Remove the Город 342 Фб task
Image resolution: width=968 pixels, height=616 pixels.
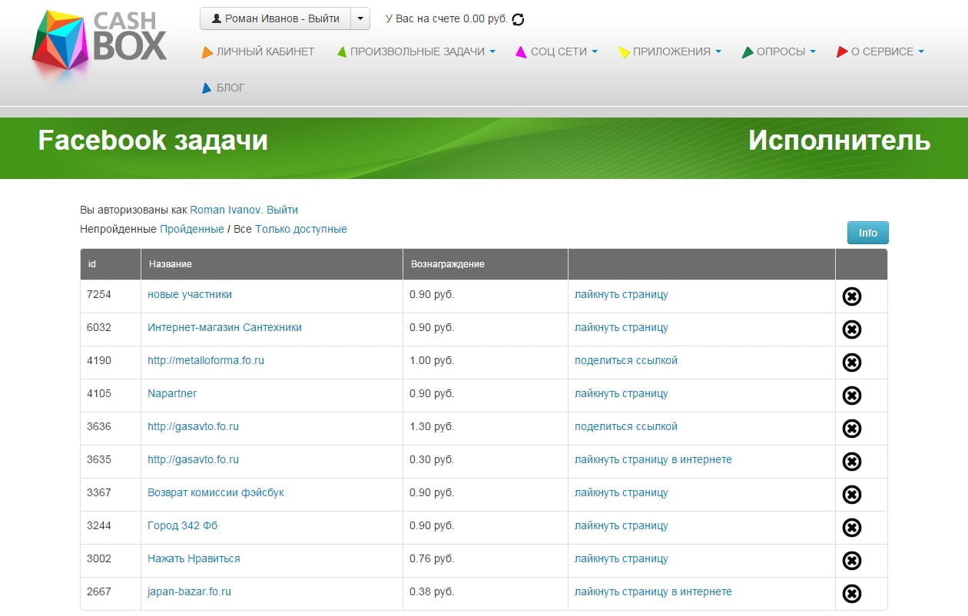coord(852,528)
